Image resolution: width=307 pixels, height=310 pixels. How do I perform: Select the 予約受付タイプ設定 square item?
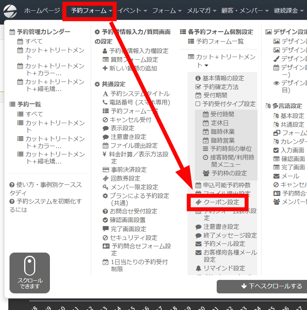coord(225,104)
